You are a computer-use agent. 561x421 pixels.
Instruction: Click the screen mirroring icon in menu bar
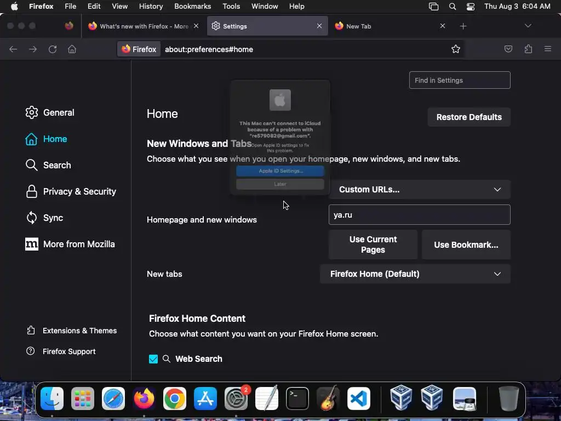(x=434, y=7)
